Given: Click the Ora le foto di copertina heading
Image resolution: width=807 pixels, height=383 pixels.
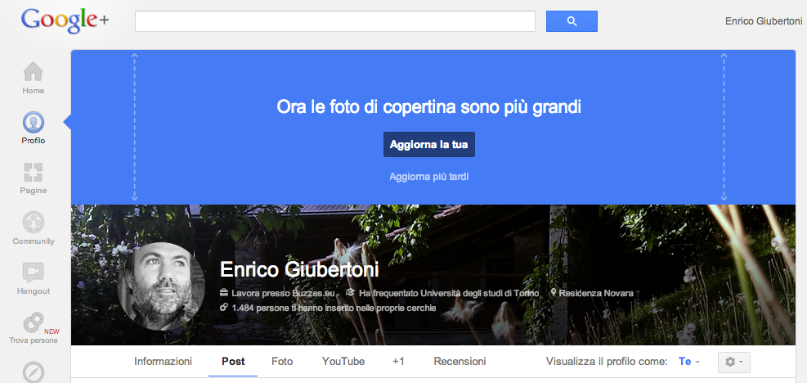Looking at the screenshot, I should coord(428,107).
